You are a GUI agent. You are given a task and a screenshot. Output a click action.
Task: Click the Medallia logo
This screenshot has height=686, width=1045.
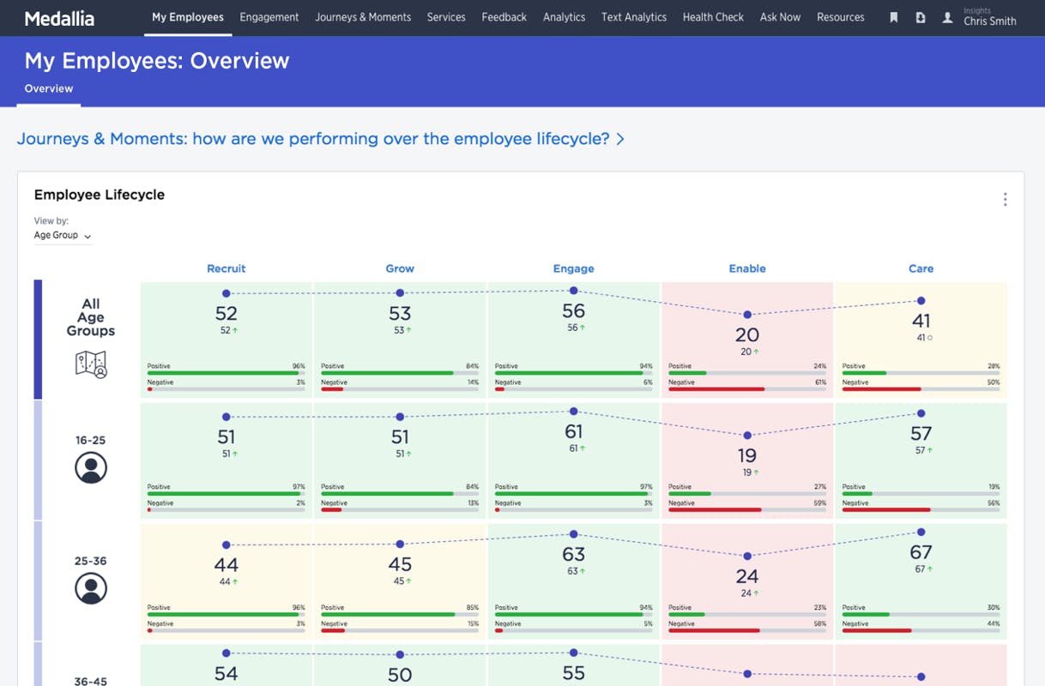tap(59, 18)
